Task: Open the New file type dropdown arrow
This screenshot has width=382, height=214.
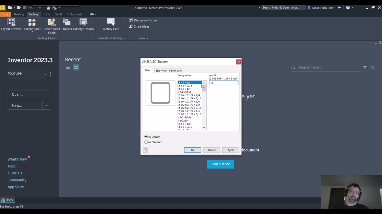Action: (47, 105)
